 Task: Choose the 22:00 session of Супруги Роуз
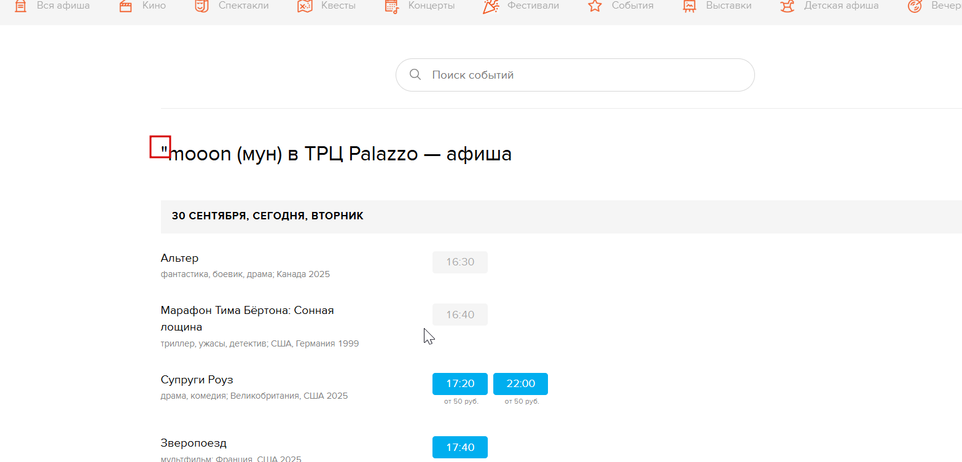click(x=520, y=384)
